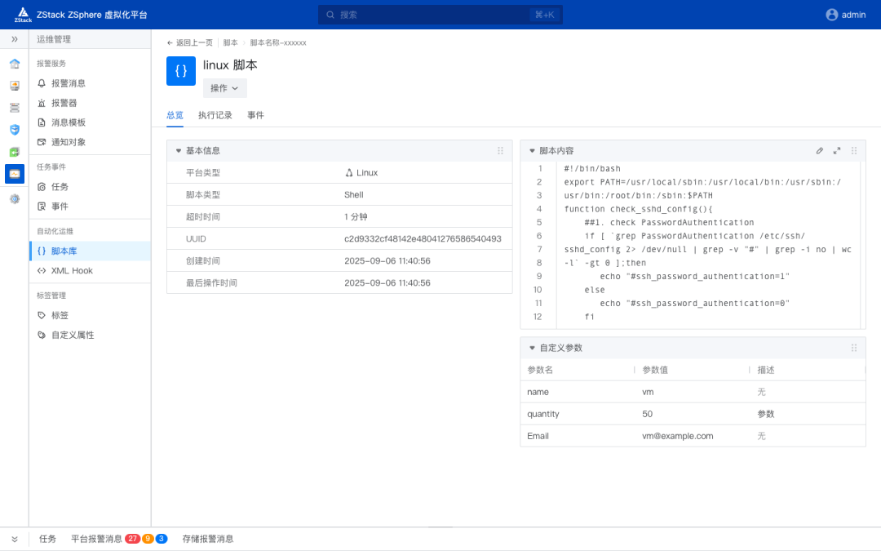Open the blue shield icon in rail

point(15,130)
